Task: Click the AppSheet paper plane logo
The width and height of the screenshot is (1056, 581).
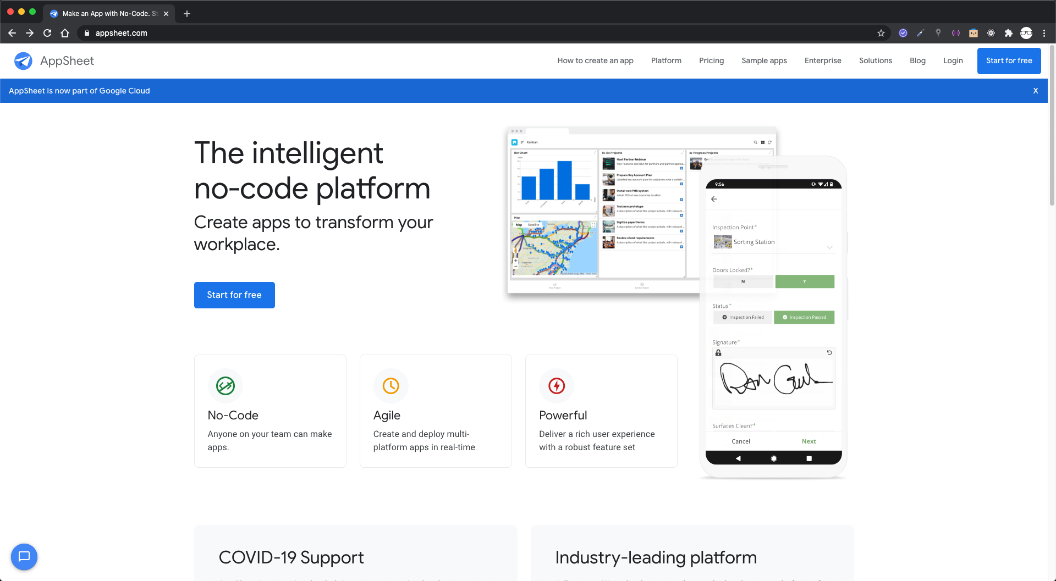Action: [23, 61]
